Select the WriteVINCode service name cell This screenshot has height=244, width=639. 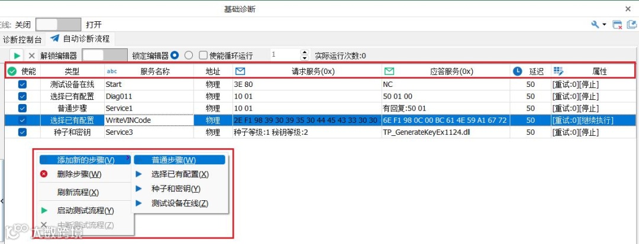(x=149, y=121)
